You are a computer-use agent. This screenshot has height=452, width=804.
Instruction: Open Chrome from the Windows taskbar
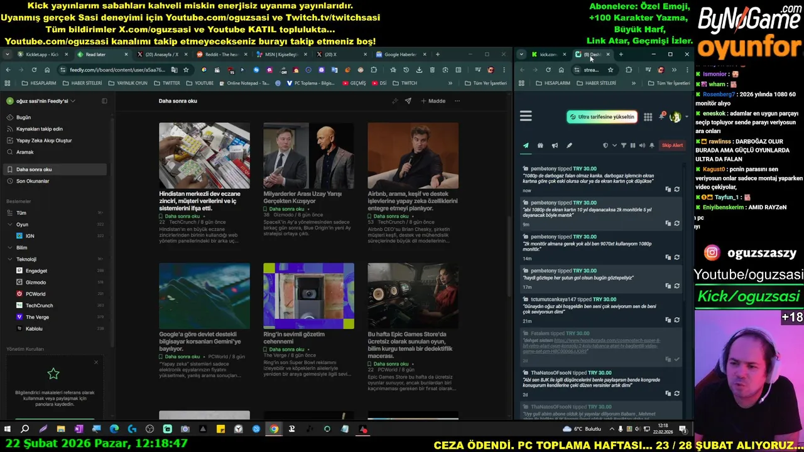(x=274, y=429)
